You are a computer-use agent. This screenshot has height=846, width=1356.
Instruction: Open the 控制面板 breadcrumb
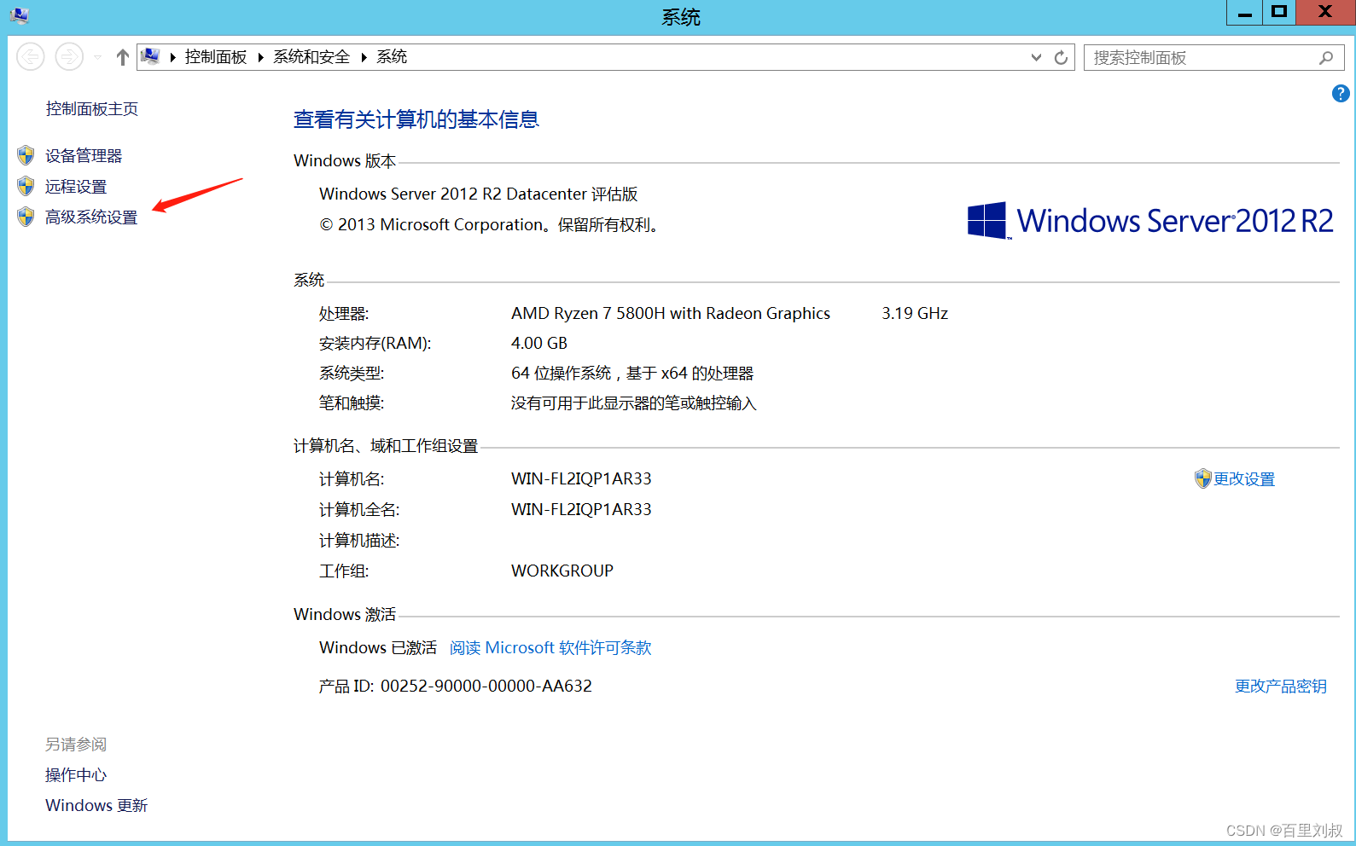[216, 57]
